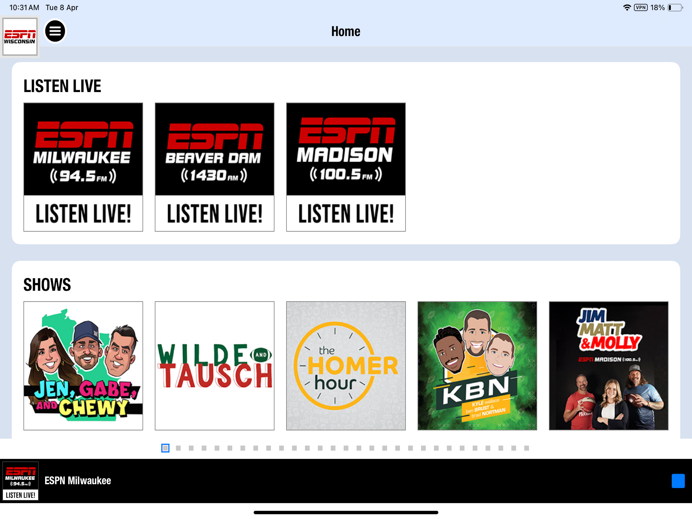The width and height of the screenshot is (692, 519).
Task: Tap the Wi-Fi status icon
Action: pyautogui.click(x=627, y=8)
